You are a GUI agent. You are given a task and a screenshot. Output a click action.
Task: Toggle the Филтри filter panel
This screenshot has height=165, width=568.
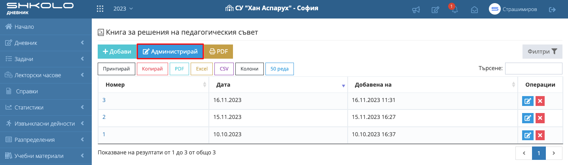point(542,52)
